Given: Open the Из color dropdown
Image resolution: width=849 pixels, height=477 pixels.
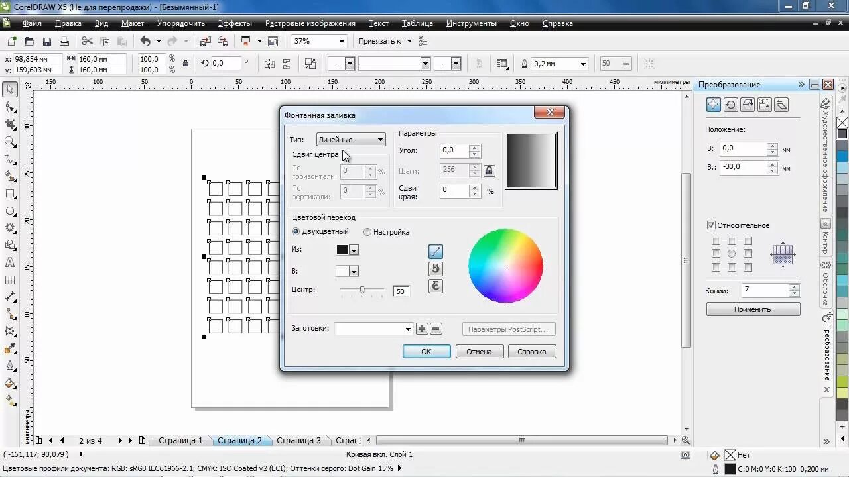Looking at the screenshot, I should click(354, 250).
